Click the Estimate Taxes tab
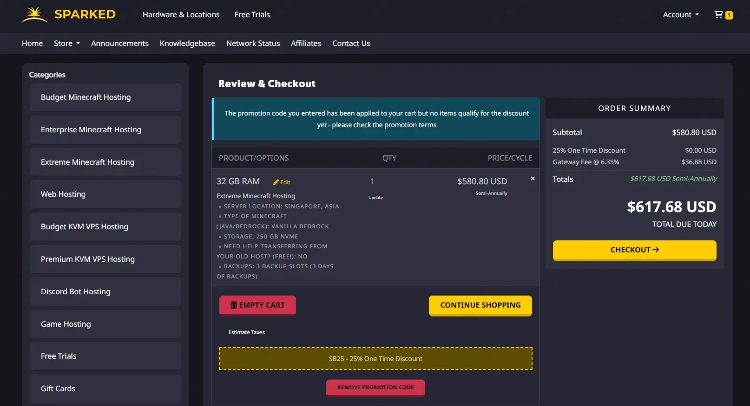 247,332
